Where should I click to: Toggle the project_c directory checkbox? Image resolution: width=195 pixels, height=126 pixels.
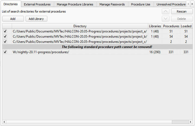point(5,42)
